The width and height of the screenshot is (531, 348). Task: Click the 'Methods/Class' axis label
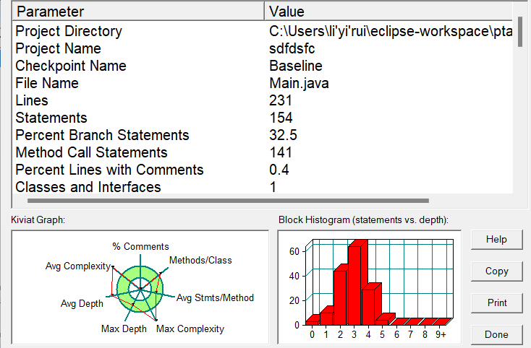click(200, 260)
